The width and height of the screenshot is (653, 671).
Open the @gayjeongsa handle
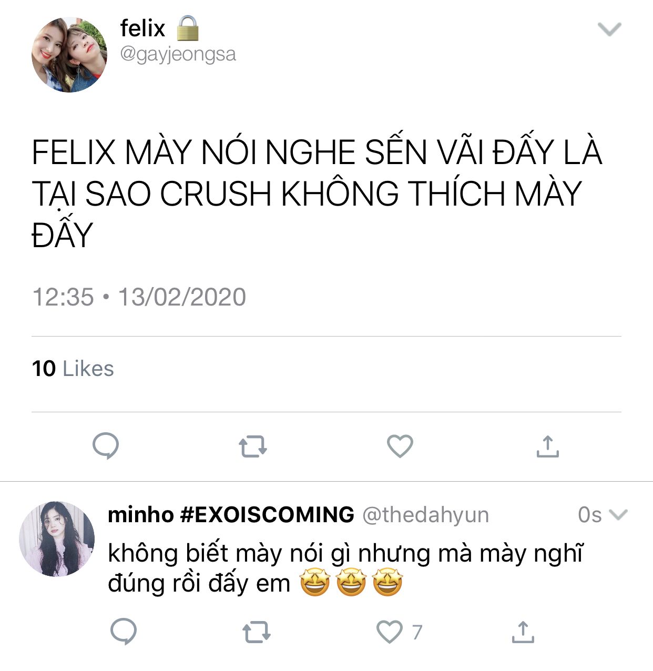[x=178, y=55]
